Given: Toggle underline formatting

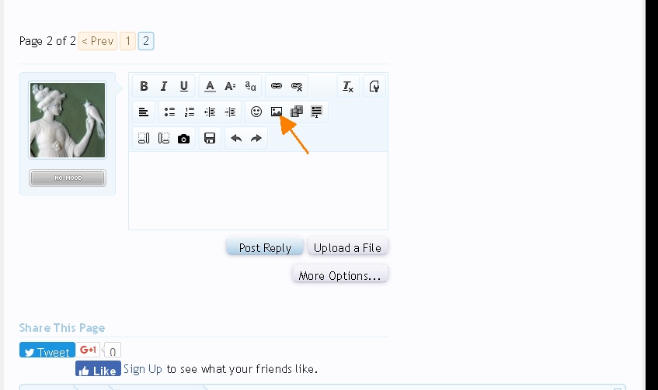Looking at the screenshot, I should click(184, 86).
